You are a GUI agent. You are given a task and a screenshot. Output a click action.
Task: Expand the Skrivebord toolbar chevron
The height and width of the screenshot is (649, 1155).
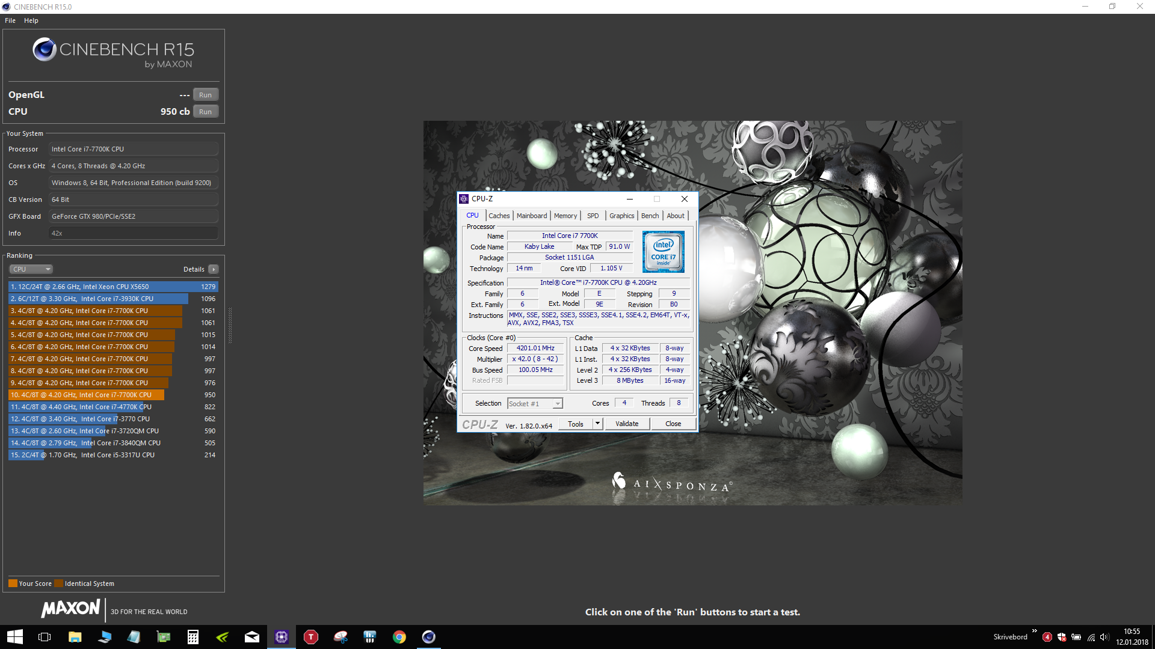1034,631
